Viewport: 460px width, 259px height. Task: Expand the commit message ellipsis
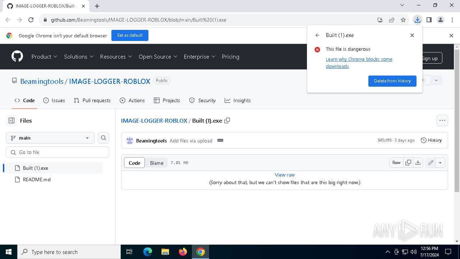click(220, 140)
